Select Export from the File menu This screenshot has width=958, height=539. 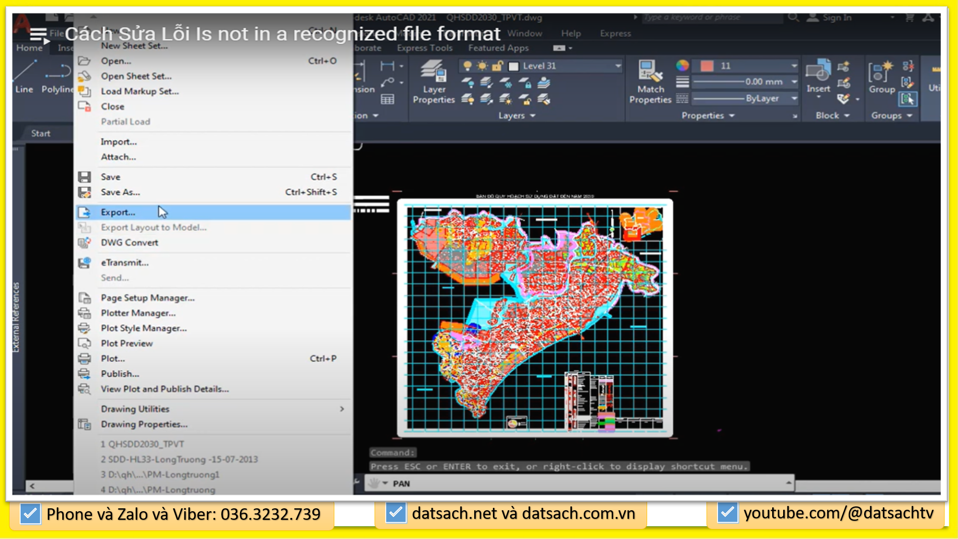pyautogui.click(x=118, y=212)
